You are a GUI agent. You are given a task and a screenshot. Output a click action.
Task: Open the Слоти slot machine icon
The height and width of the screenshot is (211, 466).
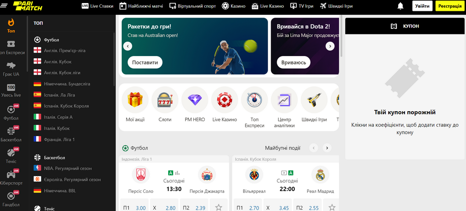coord(165,100)
